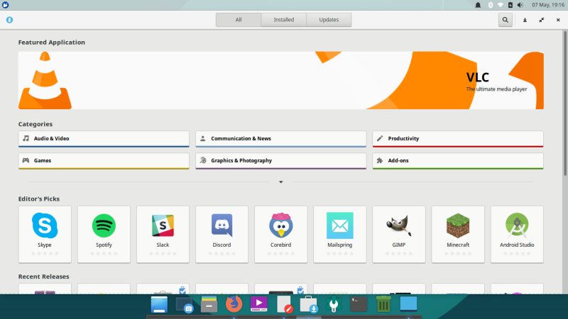Open the volume speaker indicator
The height and width of the screenshot is (319, 568).
tap(520, 5)
